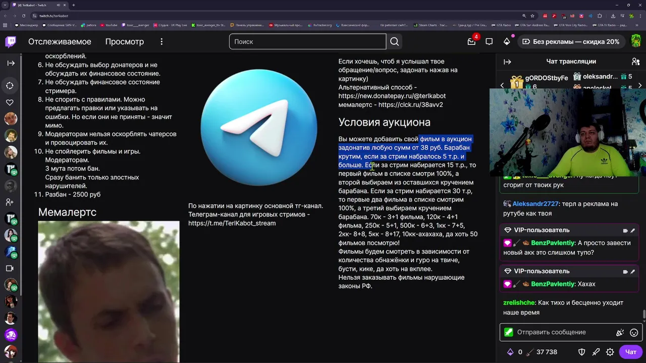Click pin icon on first VIP-пользователь header
This screenshot has height=363, width=646.
(x=633, y=230)
